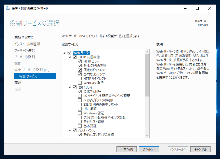Select the Web サーバー tree label

pos(82,53)
